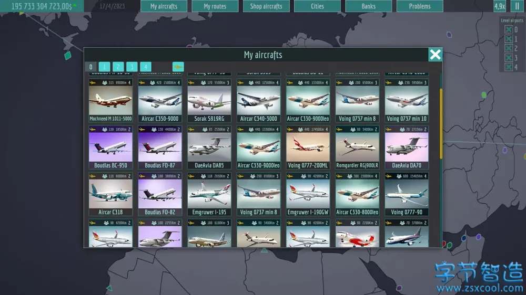The width and height of the screenshot is (526, 295).
Task: Select the Boudlas BC-950 aircraft card
Action: click(110, 147)
